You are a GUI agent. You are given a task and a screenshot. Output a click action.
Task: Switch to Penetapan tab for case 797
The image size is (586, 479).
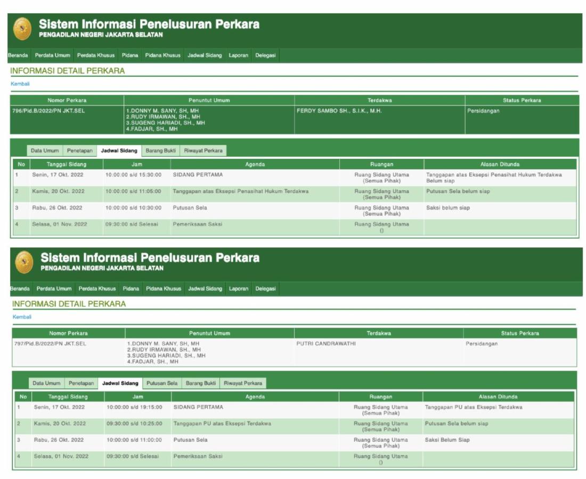pyautogui.click(x=81, y=383)
